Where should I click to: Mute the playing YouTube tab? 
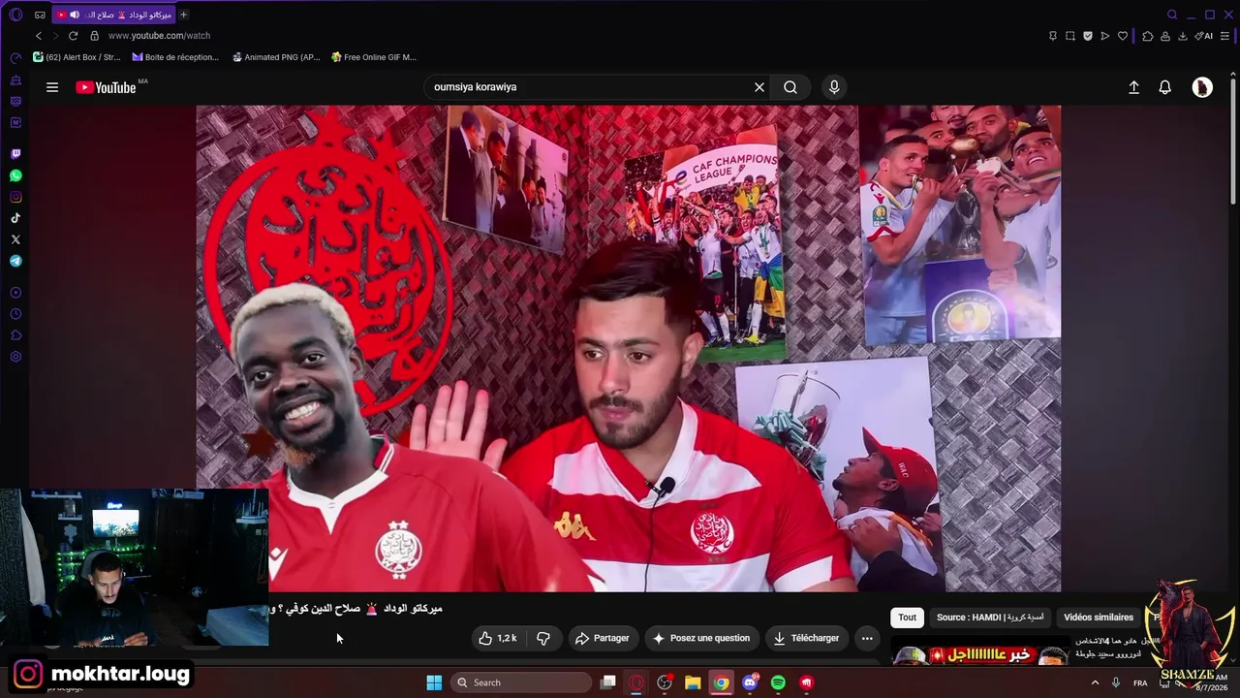(75, 15)
